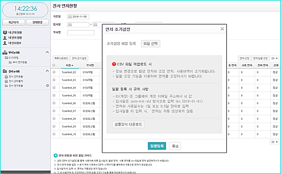Click the 상태 column header

[x=276, y=65]
